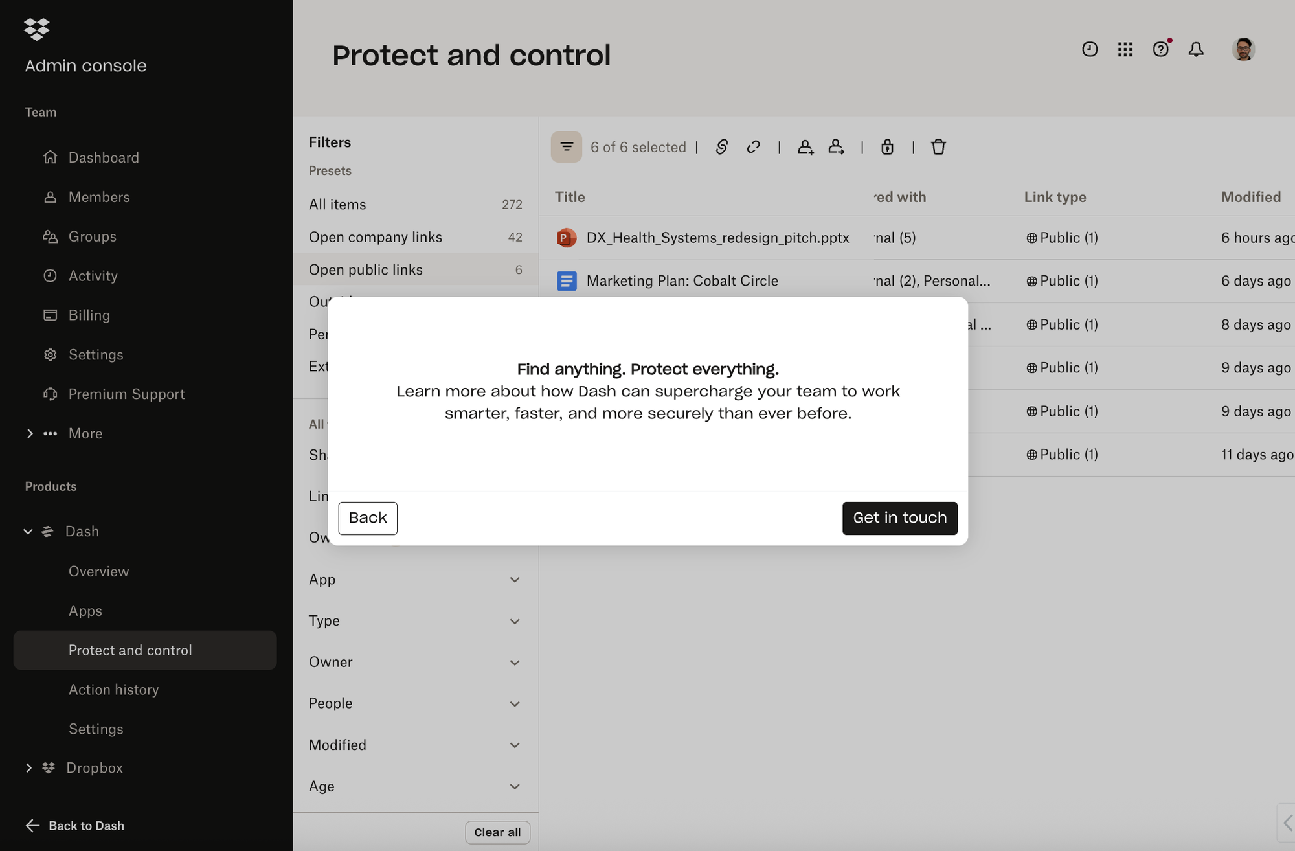Screen dimensions: 1295x851
Task: Expand the Dropbox product section
Action: coord(28,767)
